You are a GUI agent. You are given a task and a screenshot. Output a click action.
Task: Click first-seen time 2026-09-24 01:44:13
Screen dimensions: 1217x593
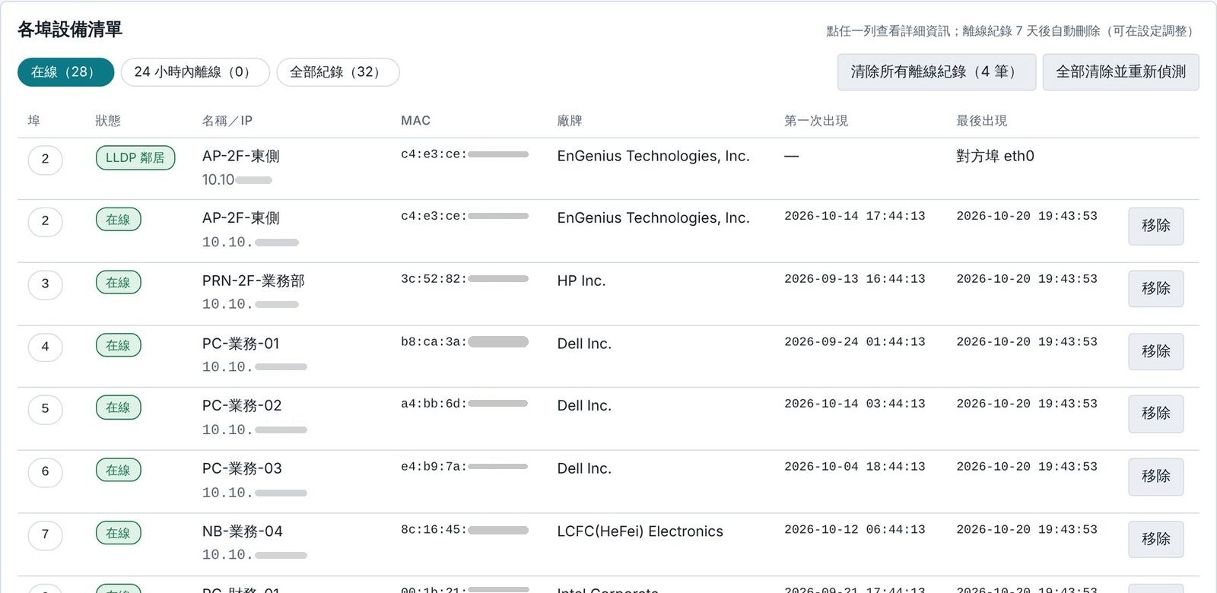pyautogui.click(x=855, y=342)
